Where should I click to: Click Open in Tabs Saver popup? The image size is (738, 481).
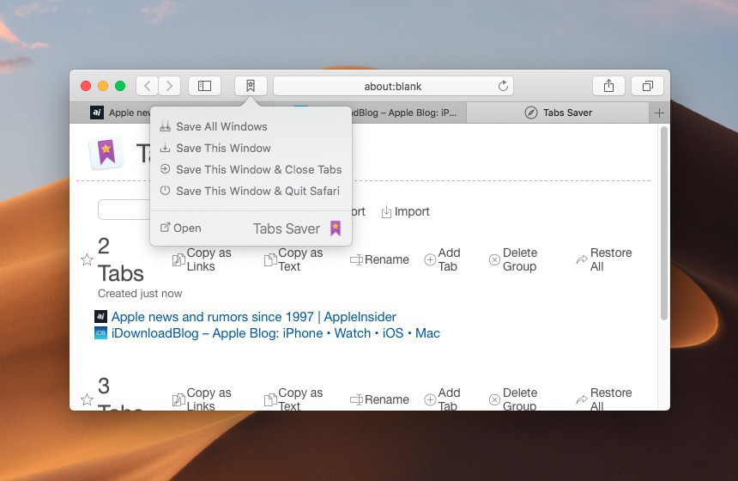(x=181, y=228)
